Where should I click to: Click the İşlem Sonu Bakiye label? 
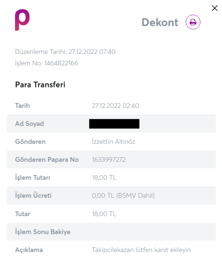pos(42,232)
